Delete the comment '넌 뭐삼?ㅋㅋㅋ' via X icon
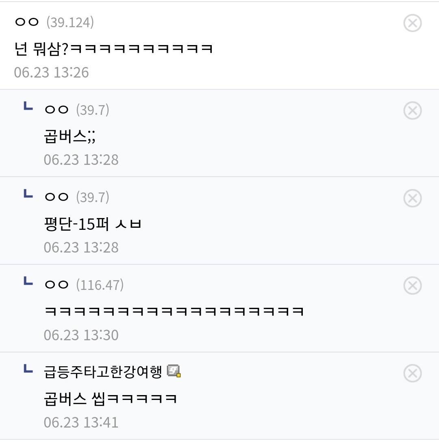Viewport: 439px width, 443px height. 412,23
